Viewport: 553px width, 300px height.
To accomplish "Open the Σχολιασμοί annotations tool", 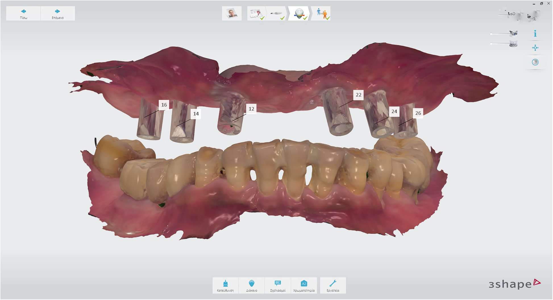I will (278, 285).
